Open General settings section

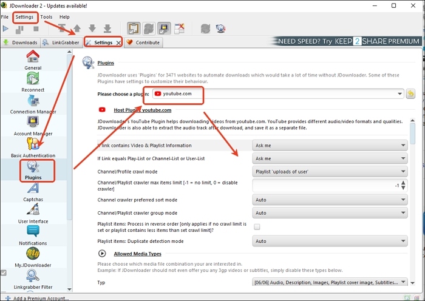pyautogui.click(x=33, y=60)
